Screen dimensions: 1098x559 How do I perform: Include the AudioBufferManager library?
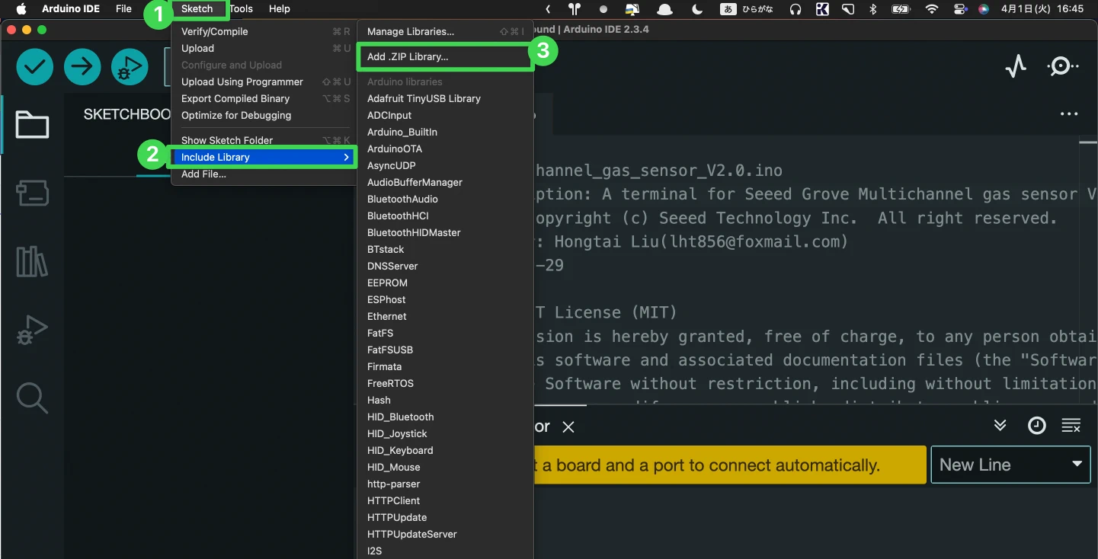point(445,182)
